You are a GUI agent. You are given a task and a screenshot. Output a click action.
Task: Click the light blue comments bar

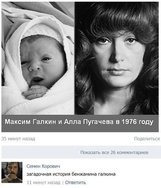click(80, 152)
